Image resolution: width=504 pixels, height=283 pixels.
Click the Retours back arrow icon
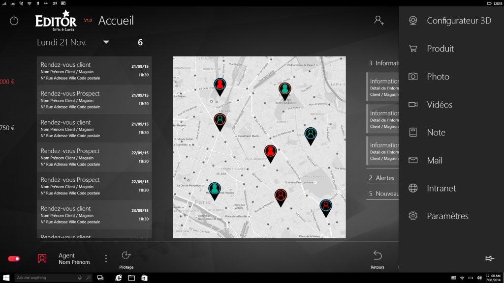[x=378, y=255]
